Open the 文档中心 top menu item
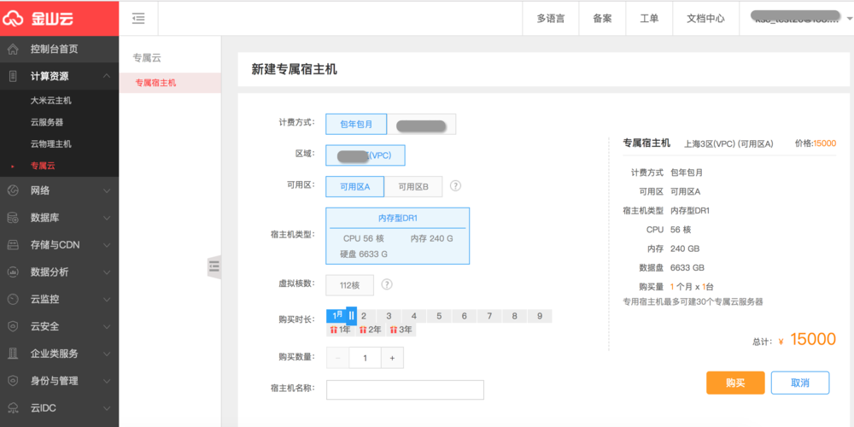 pyautogui.click(x=706, y=19)
